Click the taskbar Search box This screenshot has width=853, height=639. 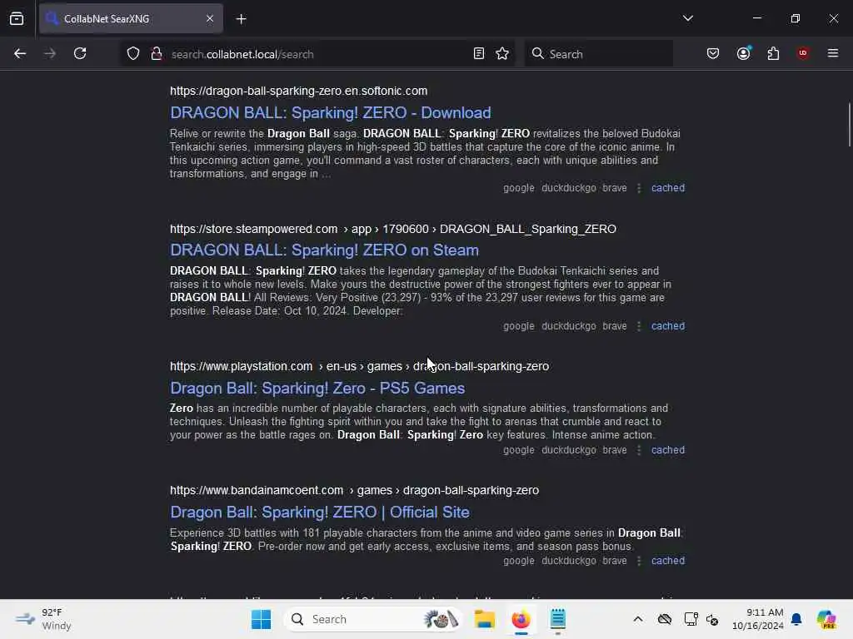point(372,619)
